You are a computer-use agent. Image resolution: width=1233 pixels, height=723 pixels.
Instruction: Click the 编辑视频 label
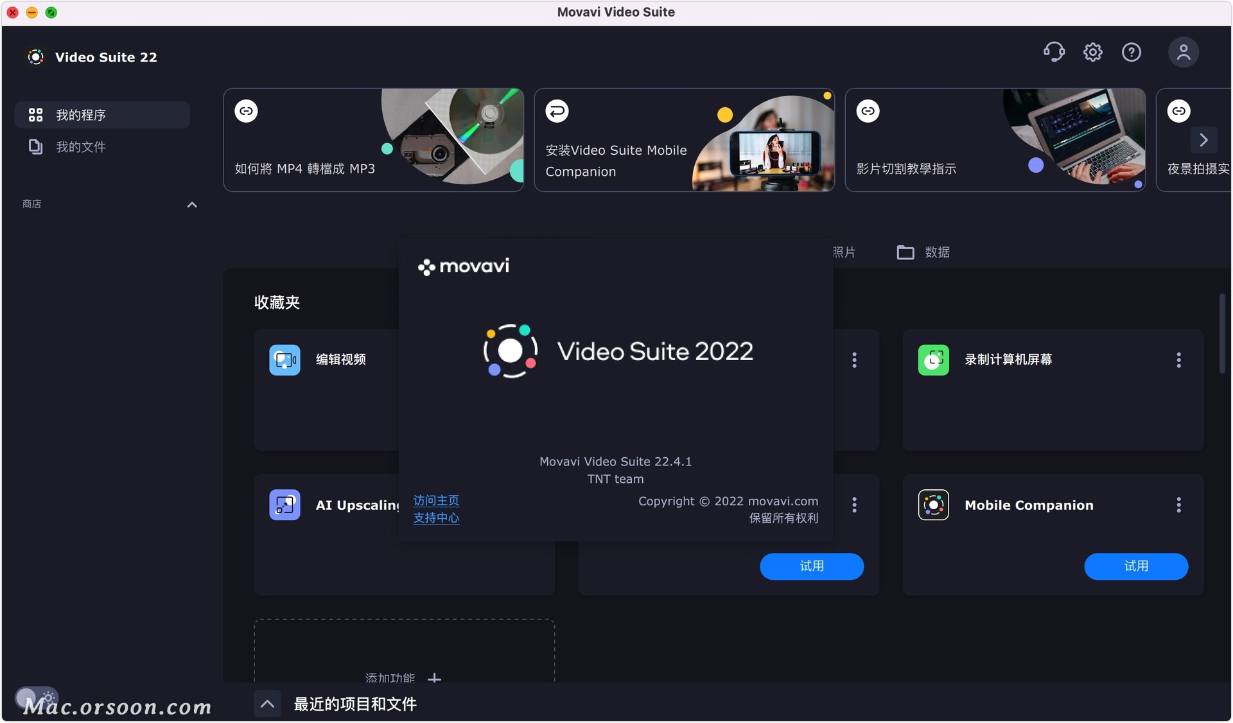341,360
